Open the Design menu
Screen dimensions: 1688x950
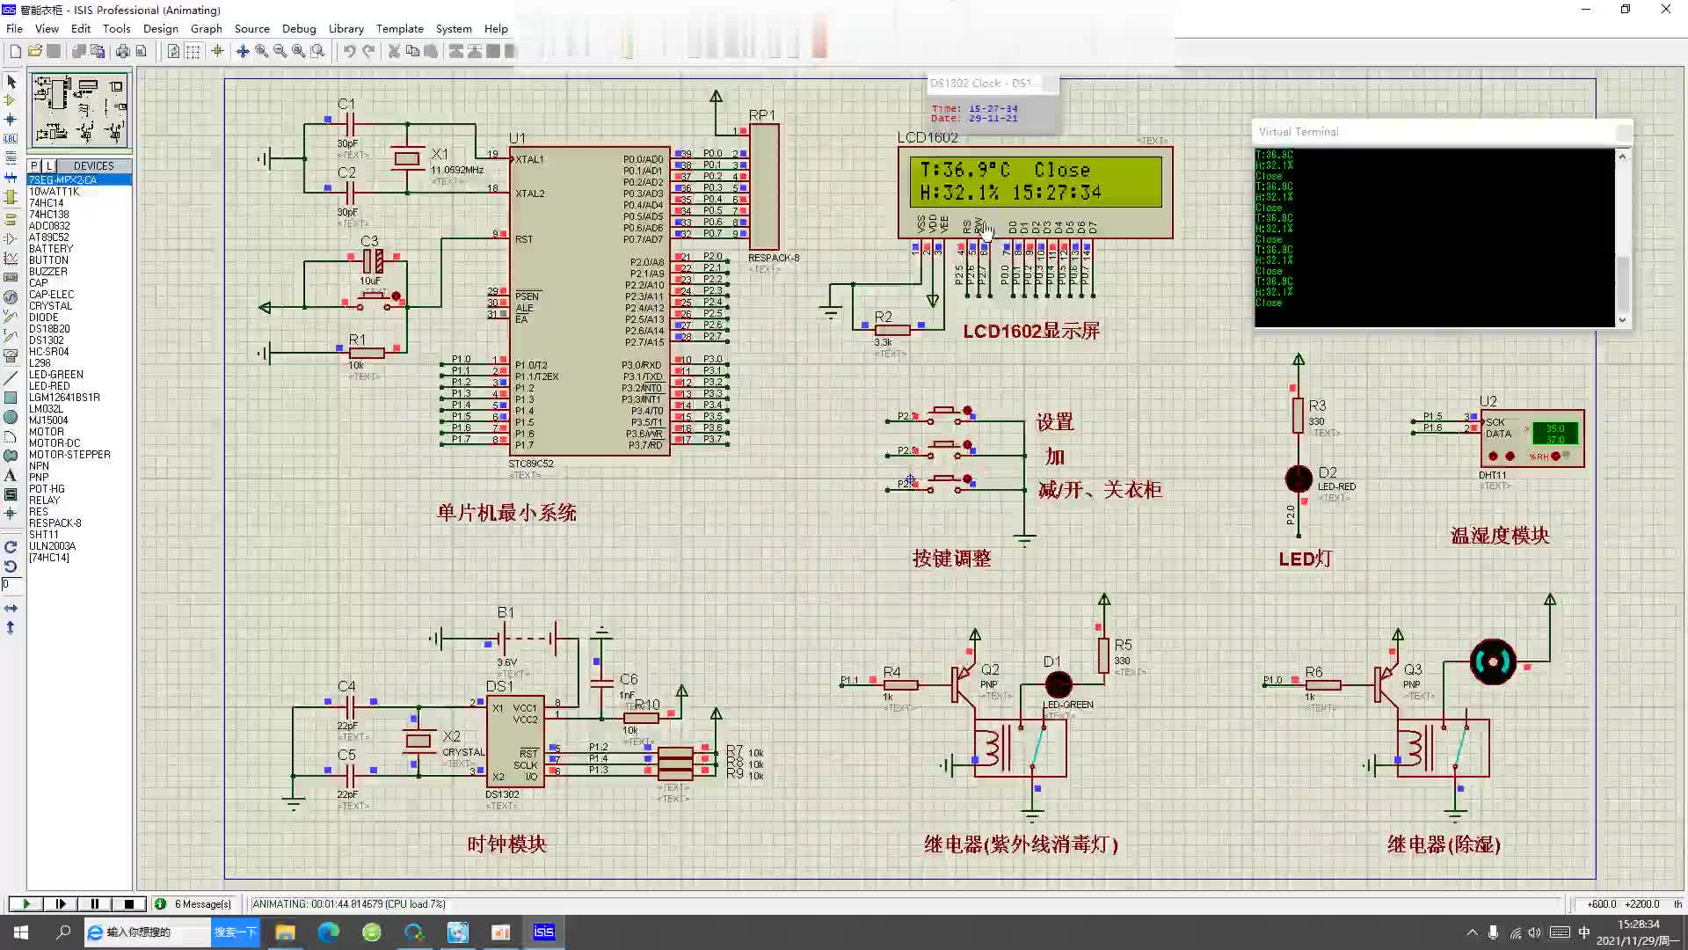[161, 28]
